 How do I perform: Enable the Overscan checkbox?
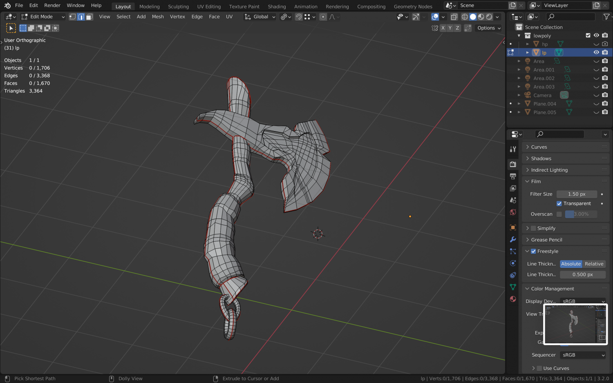(559, 214)
